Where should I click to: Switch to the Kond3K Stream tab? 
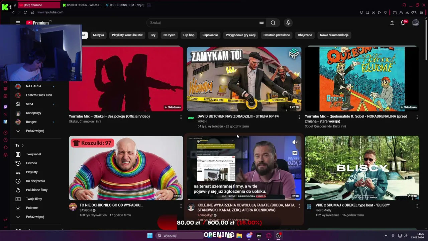click(x=82, y=5)
